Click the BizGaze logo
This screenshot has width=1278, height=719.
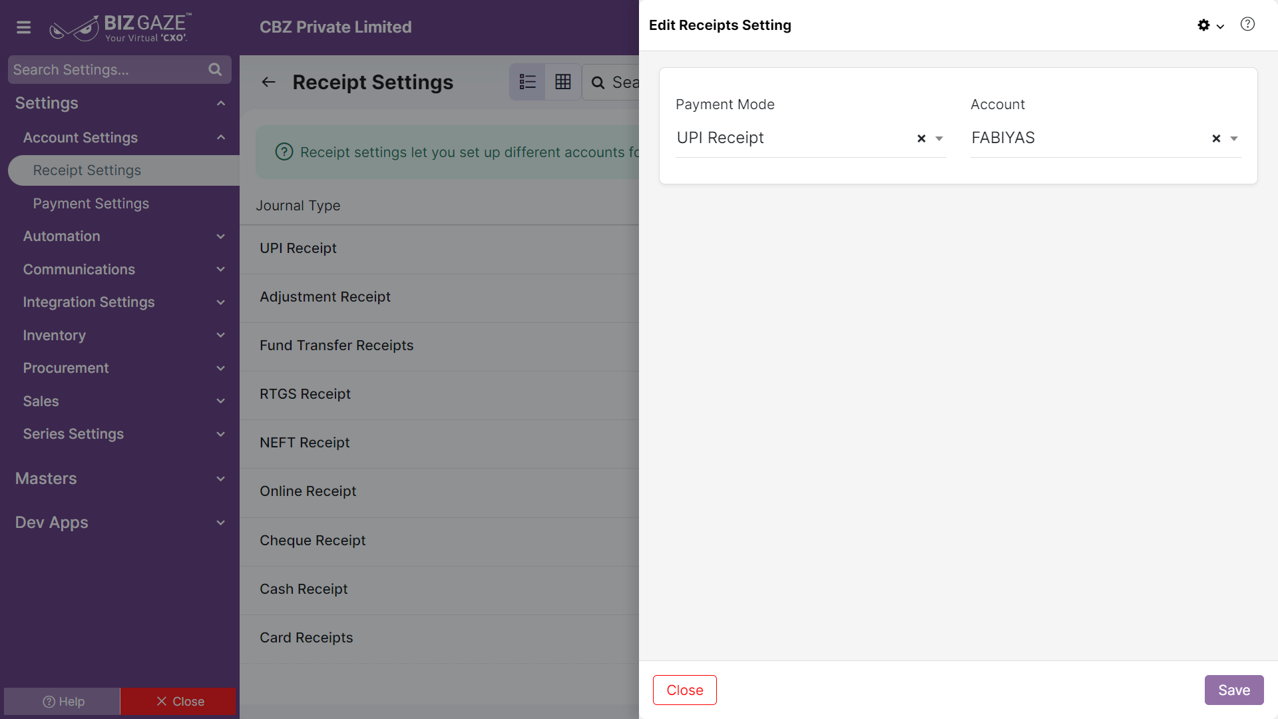pos(120,27)
